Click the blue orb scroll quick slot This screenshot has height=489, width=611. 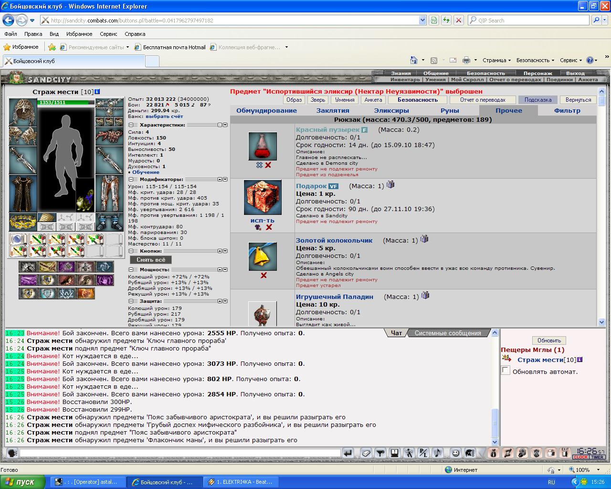pos(18,239)
